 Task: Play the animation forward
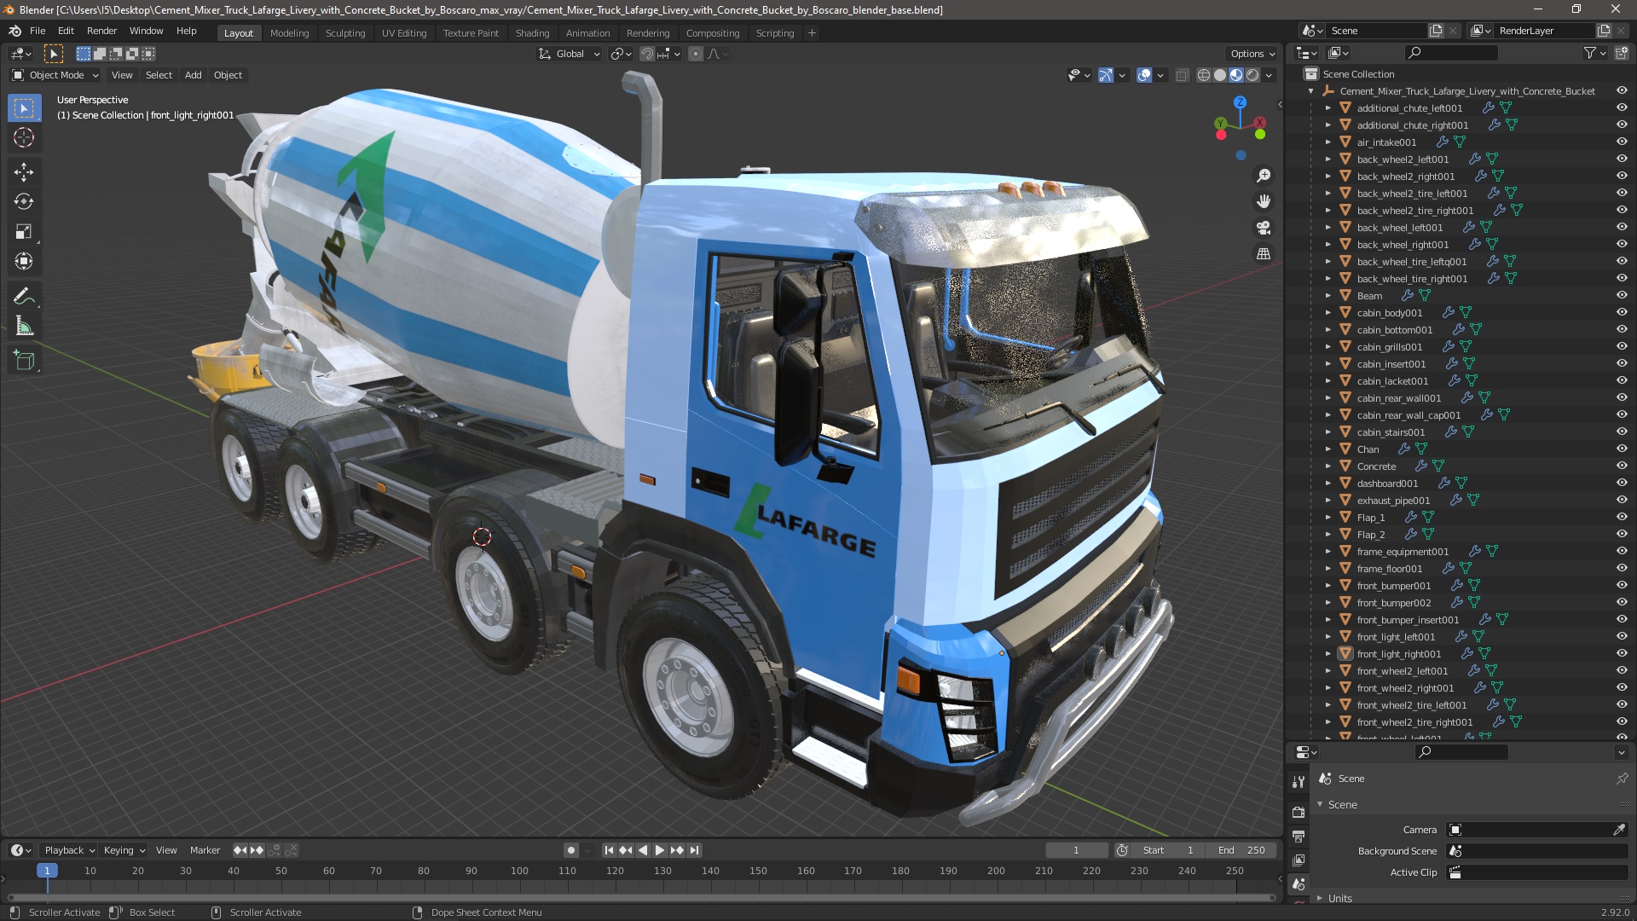point(659,850)
